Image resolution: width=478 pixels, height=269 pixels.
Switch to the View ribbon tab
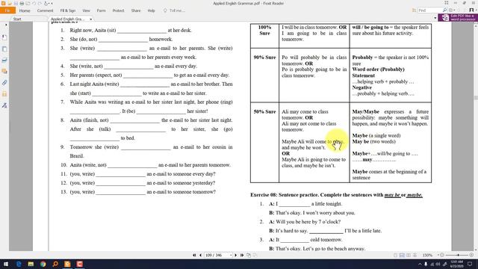(x=87, y=10)
